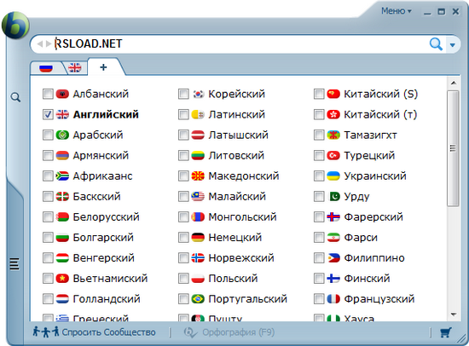Uncheck the Английский language checkbox
This screenshot has height=346, width=469.
[x=48, y=114]
